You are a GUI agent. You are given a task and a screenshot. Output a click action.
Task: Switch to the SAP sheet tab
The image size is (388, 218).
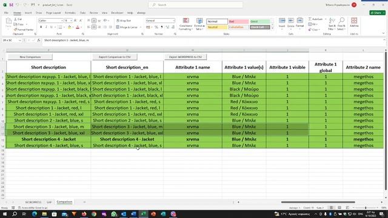pyautogui.click(x=49, y=202)
